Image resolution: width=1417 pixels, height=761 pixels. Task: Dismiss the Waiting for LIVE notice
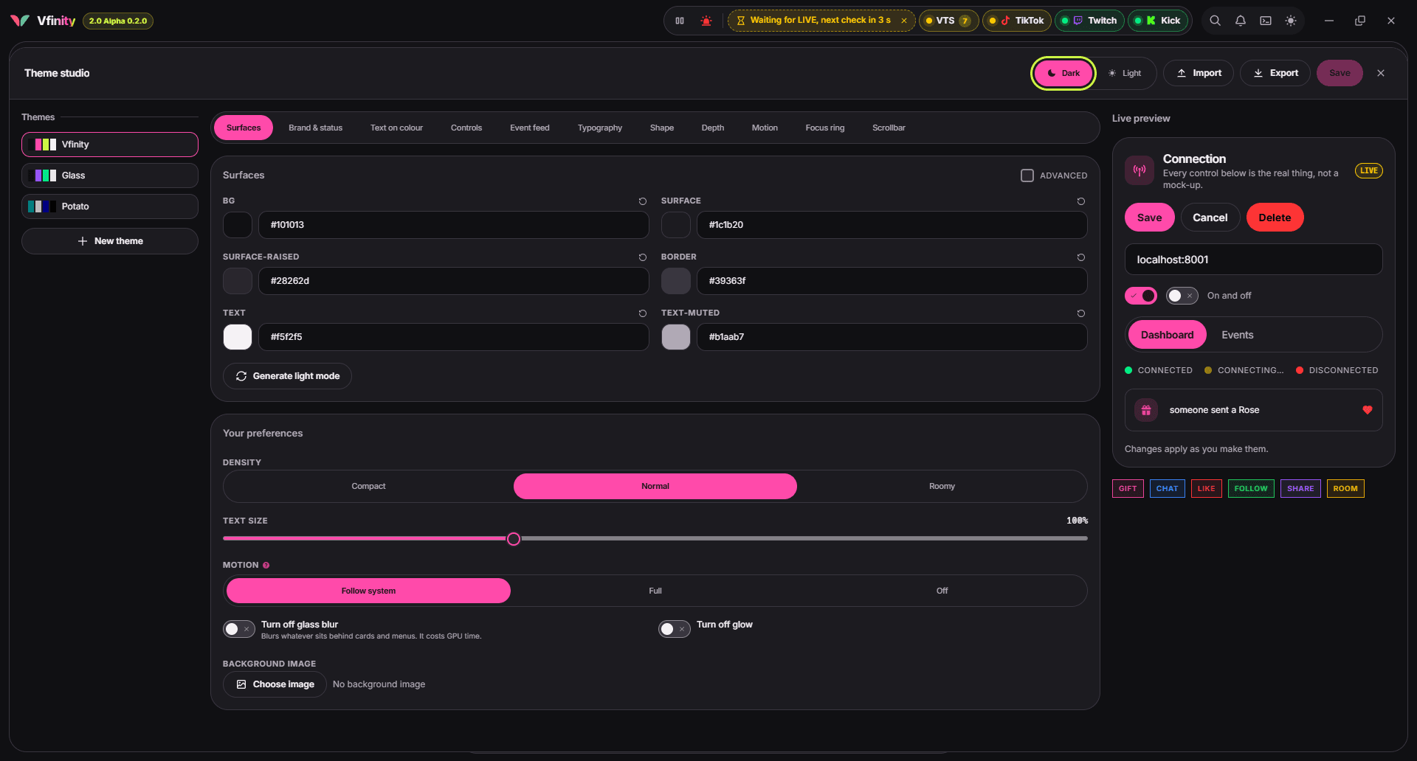point(904,21)
